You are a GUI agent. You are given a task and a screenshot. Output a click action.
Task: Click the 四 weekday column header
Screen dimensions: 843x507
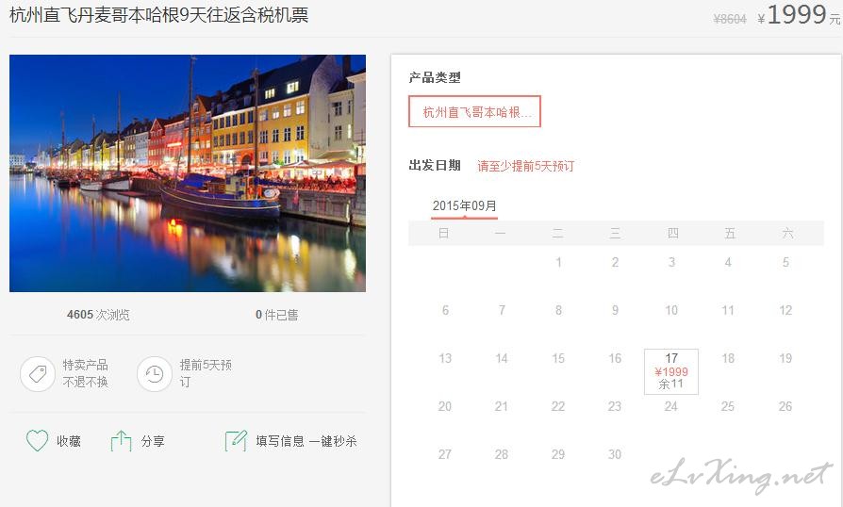click(x=672, y=233)
